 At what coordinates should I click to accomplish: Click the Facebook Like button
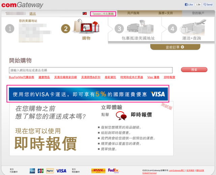tap(189, 4)
